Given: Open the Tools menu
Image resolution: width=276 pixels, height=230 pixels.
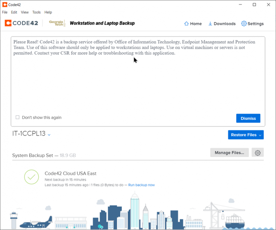Looking at the screenshot, I should pyautogui.click(x=36, y=12).
